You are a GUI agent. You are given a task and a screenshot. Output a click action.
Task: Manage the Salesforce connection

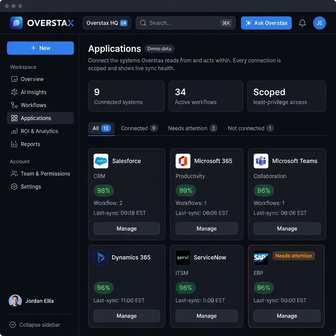click(x=127, y=228)
